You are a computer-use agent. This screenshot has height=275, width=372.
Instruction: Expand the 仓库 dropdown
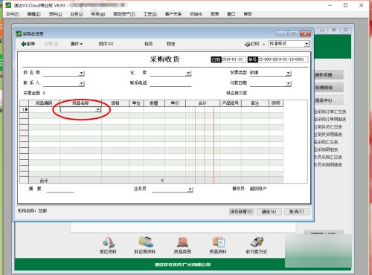coord(188,73)
